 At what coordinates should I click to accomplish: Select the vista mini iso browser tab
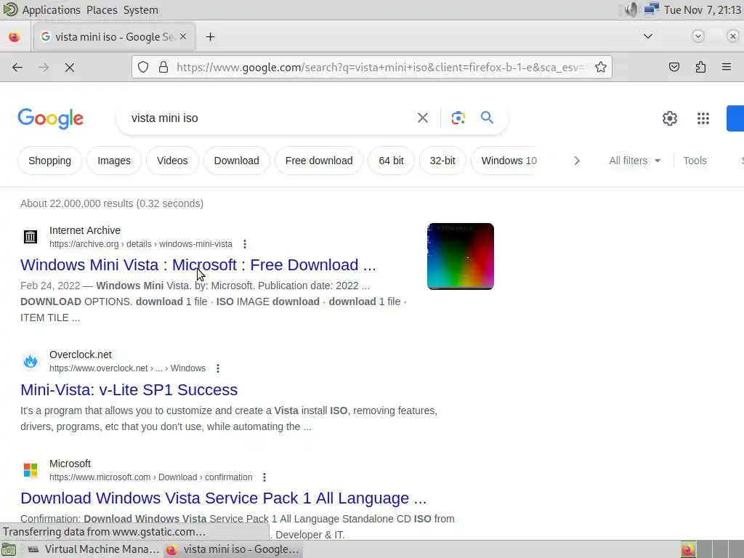114,36
